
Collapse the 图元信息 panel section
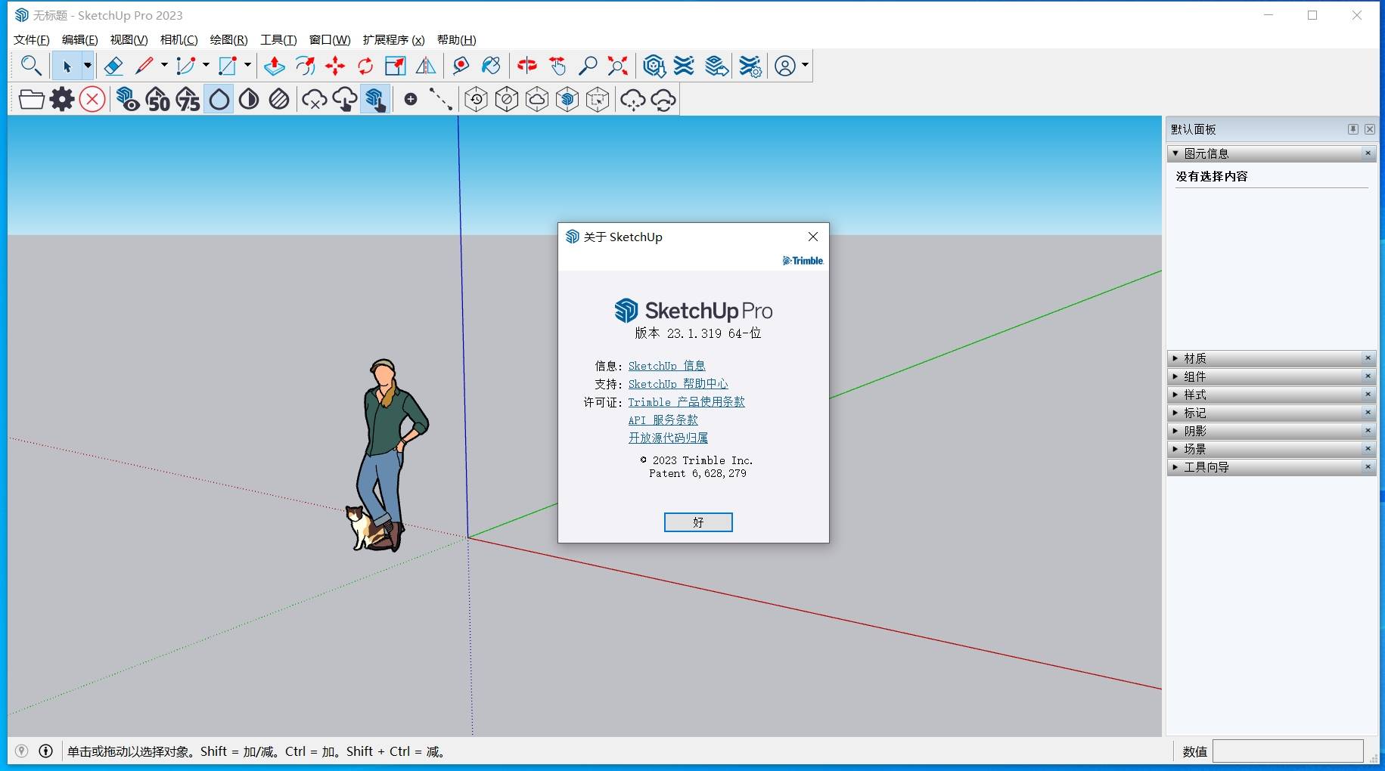[x=1175, y=153]
